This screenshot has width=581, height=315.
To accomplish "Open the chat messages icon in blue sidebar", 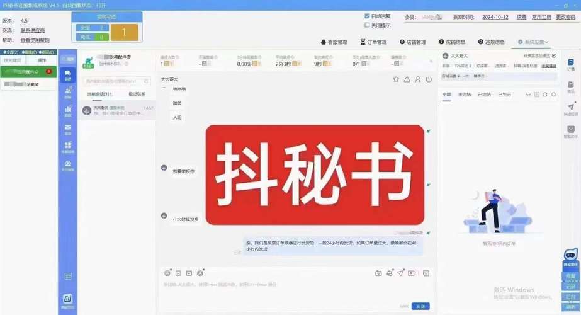I will tap(68, 75).
